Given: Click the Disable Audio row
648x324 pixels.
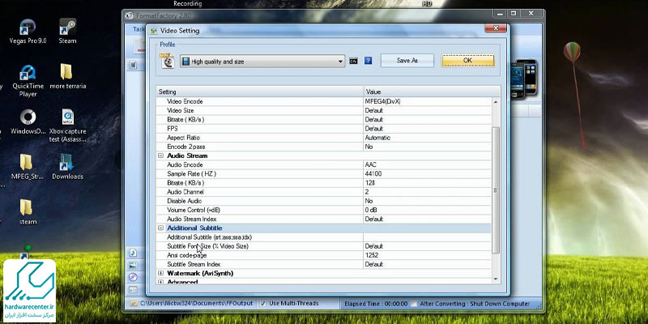Looking at the screenshot, I should tap(323, 201).
